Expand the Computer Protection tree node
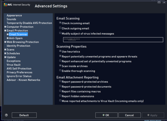The image size is (167, 121). (5, 27)
